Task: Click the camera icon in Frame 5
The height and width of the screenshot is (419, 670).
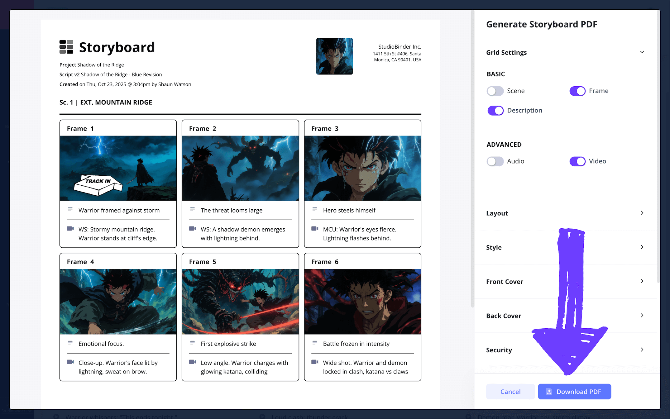Action: click(192, 362)
